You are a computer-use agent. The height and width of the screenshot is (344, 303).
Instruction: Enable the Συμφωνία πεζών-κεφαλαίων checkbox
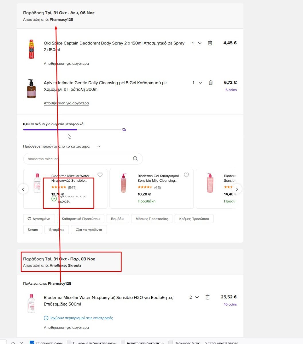[x=69, y=343]
